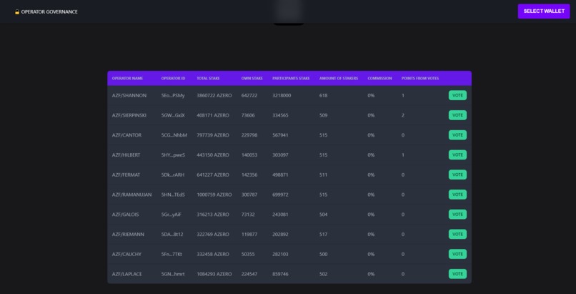The height and width of the screenshot is (294, 576).
Task: Click the Operator Name column header
Action: pos(127,78)
